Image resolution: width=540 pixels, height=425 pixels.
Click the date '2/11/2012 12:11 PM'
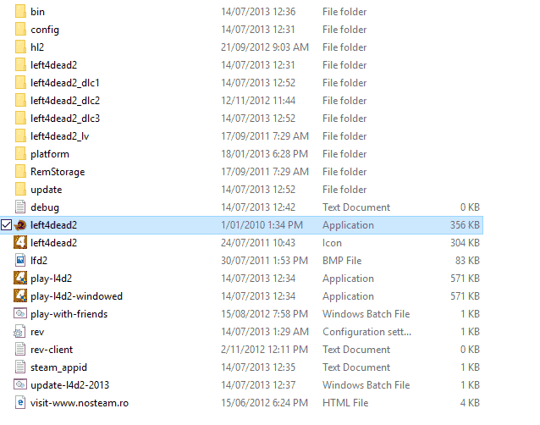coord(264,350)
